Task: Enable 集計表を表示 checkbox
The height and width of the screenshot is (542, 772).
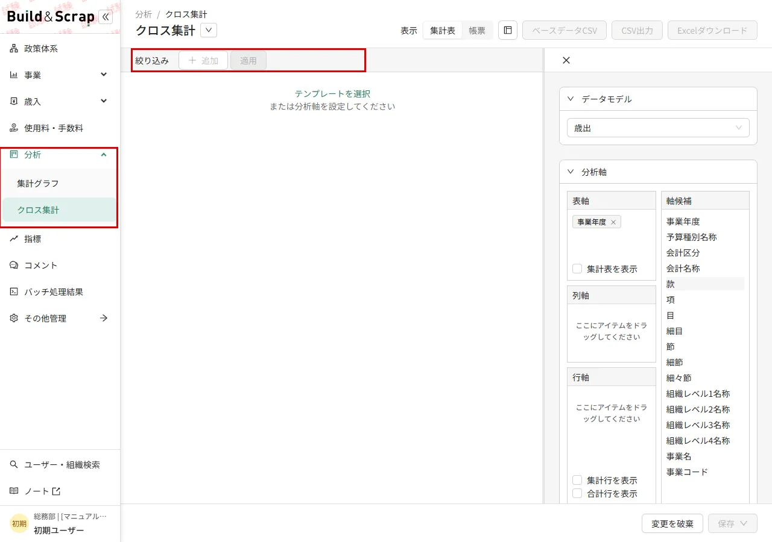Action: point(577,269)
